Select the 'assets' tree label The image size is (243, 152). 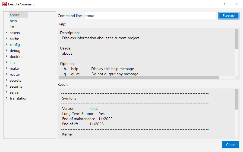15,33
